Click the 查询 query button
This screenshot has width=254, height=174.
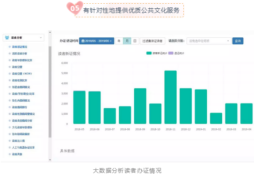(x=238, y=41)
